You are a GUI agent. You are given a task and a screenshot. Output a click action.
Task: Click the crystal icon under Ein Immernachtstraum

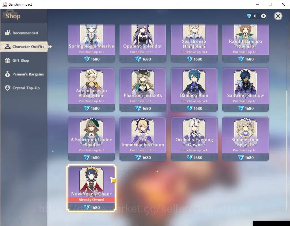pyautogui.click(x=138, y=157)
